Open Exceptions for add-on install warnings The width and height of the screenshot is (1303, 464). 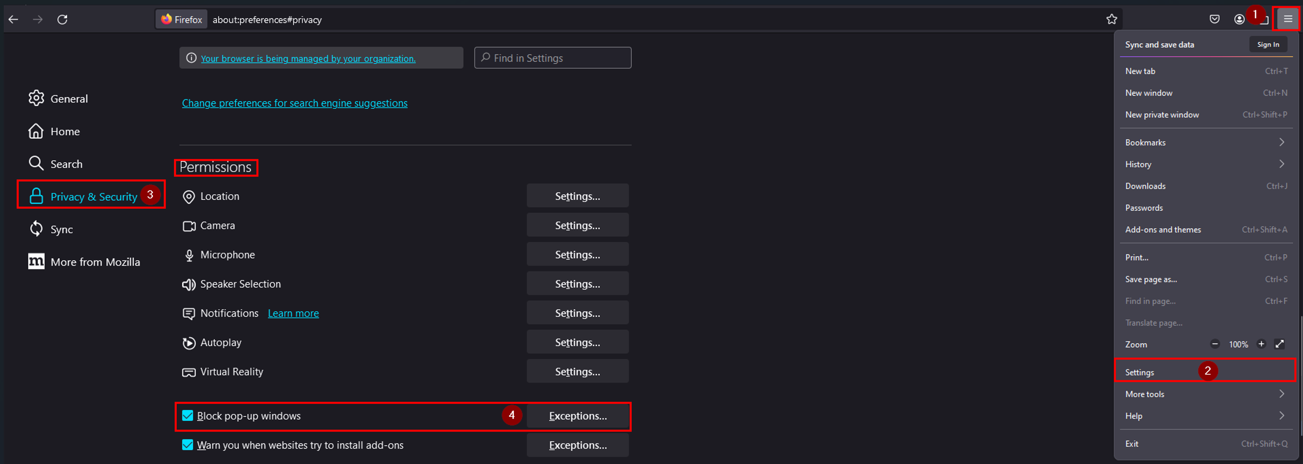[577, 445]
